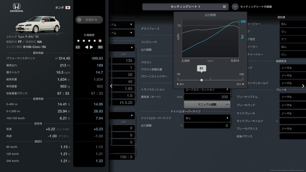Open the ブレーキパッド ノーマル dropdown
This screenshot has height=172, width=306.
click(293, 105)
